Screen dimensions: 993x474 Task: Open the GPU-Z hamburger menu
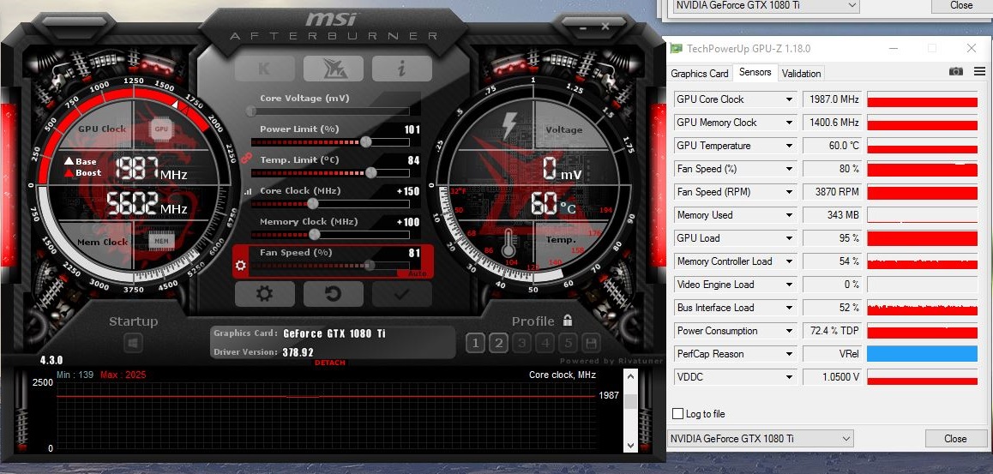979,71
